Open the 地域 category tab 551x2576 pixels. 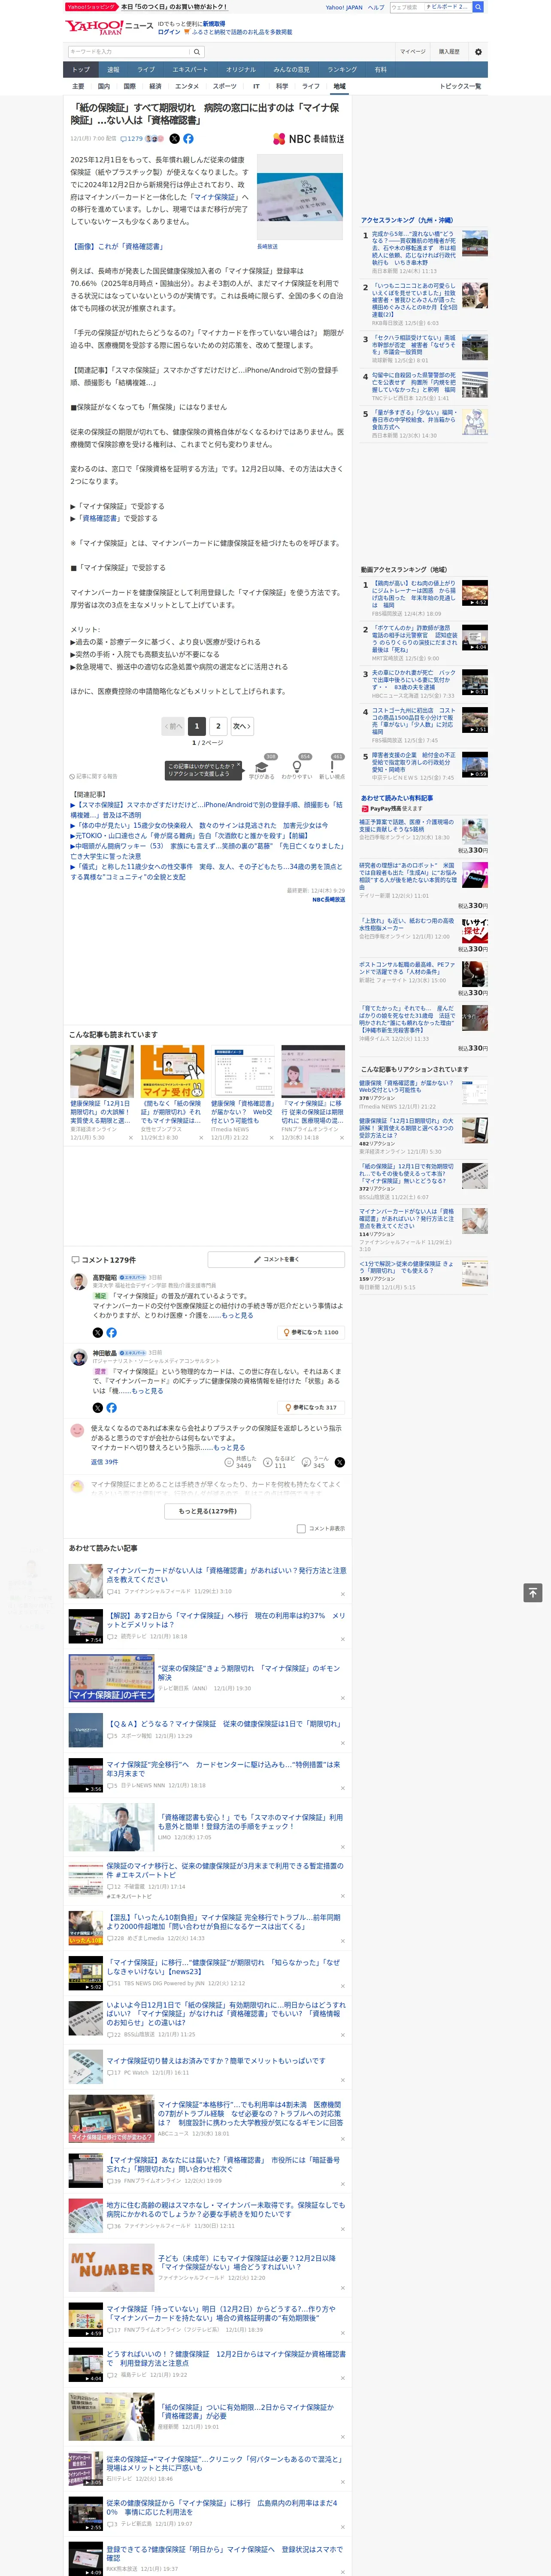[339, 86]
